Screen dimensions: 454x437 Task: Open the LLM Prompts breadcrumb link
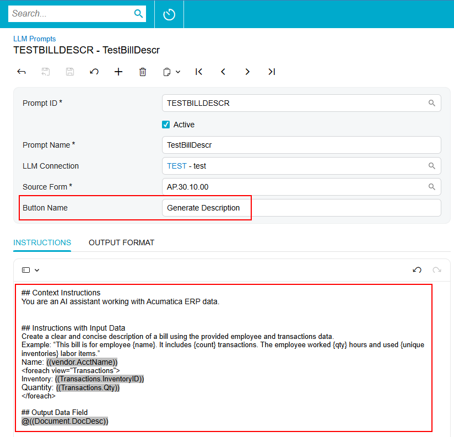pyautogui.click(x=34, y=39)
